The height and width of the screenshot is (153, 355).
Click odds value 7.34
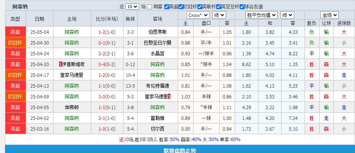click(x=293, y=118)
